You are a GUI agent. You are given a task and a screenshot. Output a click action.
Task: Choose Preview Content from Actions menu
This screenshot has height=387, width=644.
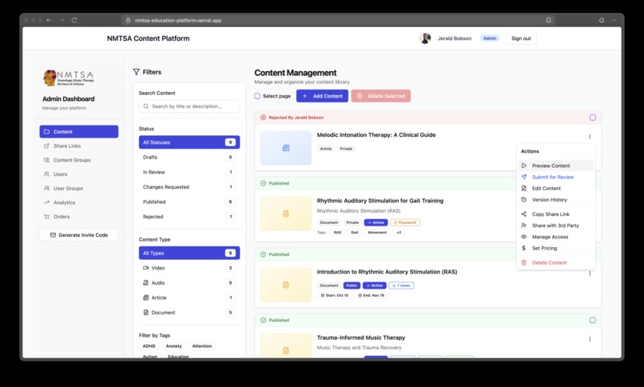point(556,166)
